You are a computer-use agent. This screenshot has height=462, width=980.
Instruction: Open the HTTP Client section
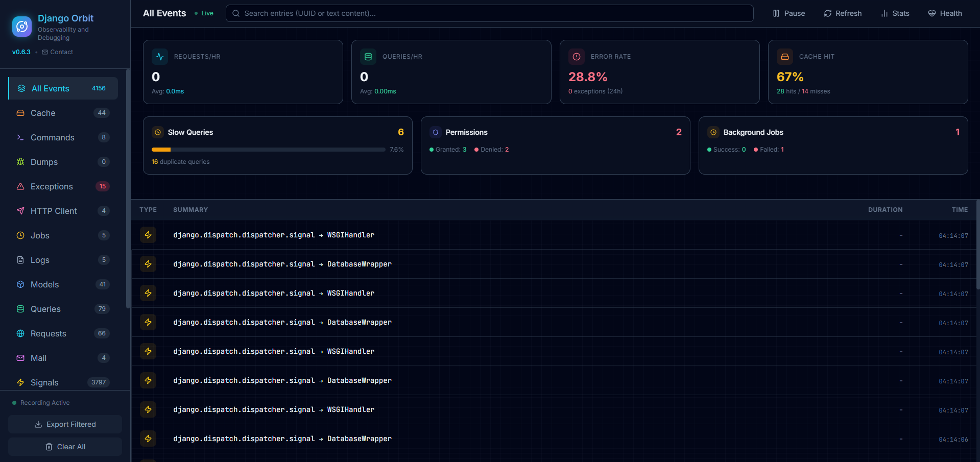63,211
